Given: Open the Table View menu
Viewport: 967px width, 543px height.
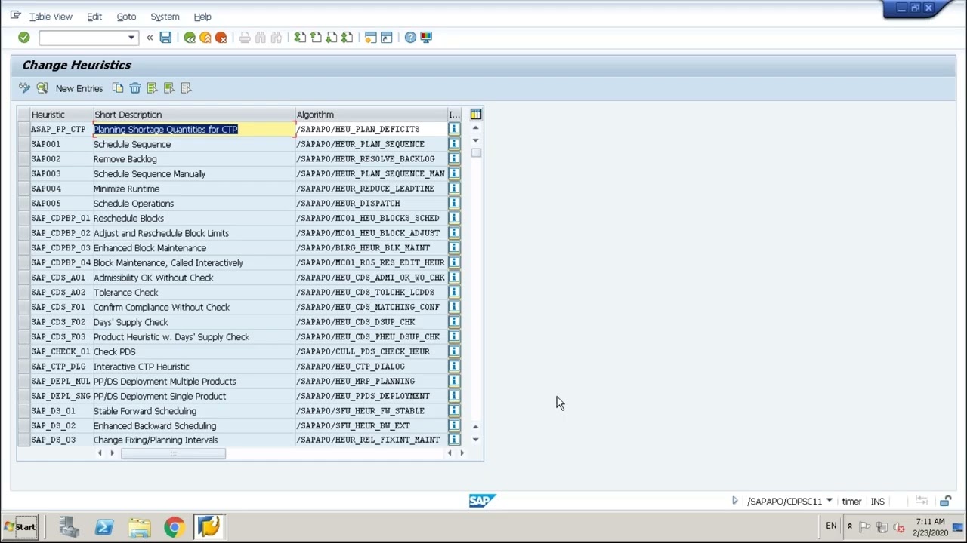Looking at the screenshot, I should (51, 17).
